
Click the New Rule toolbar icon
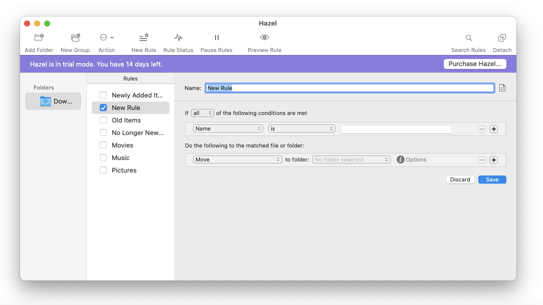tap(144, 37)
